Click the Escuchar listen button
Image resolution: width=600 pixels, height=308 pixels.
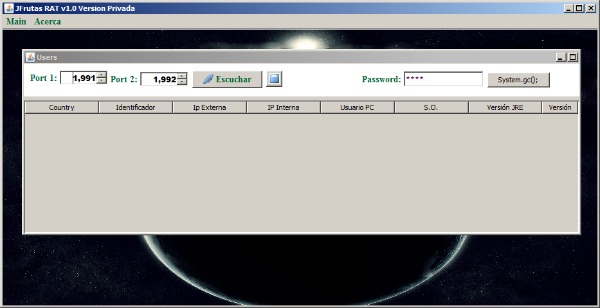(x=227, y=79)
